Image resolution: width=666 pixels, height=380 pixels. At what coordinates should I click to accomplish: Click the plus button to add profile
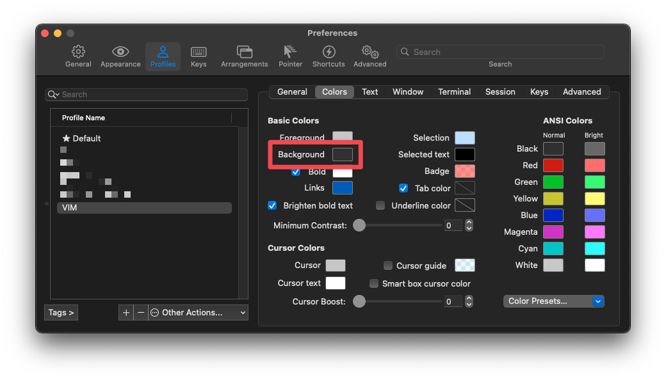click(126, 312)
